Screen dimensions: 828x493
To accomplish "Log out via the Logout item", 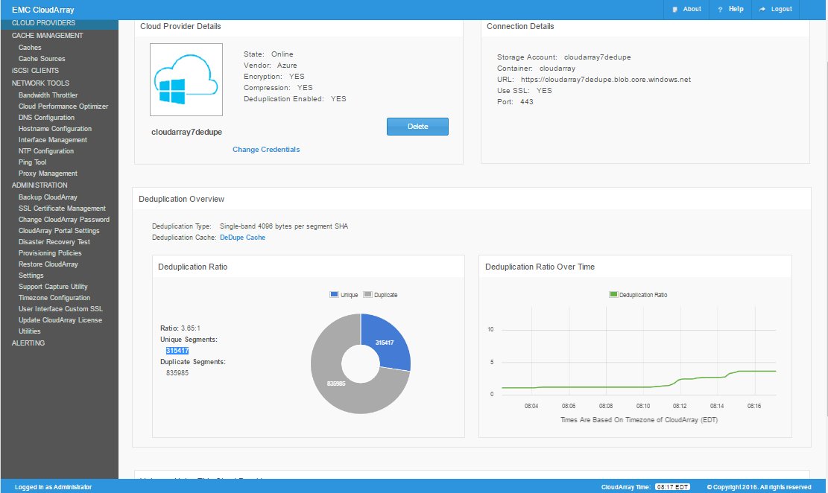I will coord(776,10).
